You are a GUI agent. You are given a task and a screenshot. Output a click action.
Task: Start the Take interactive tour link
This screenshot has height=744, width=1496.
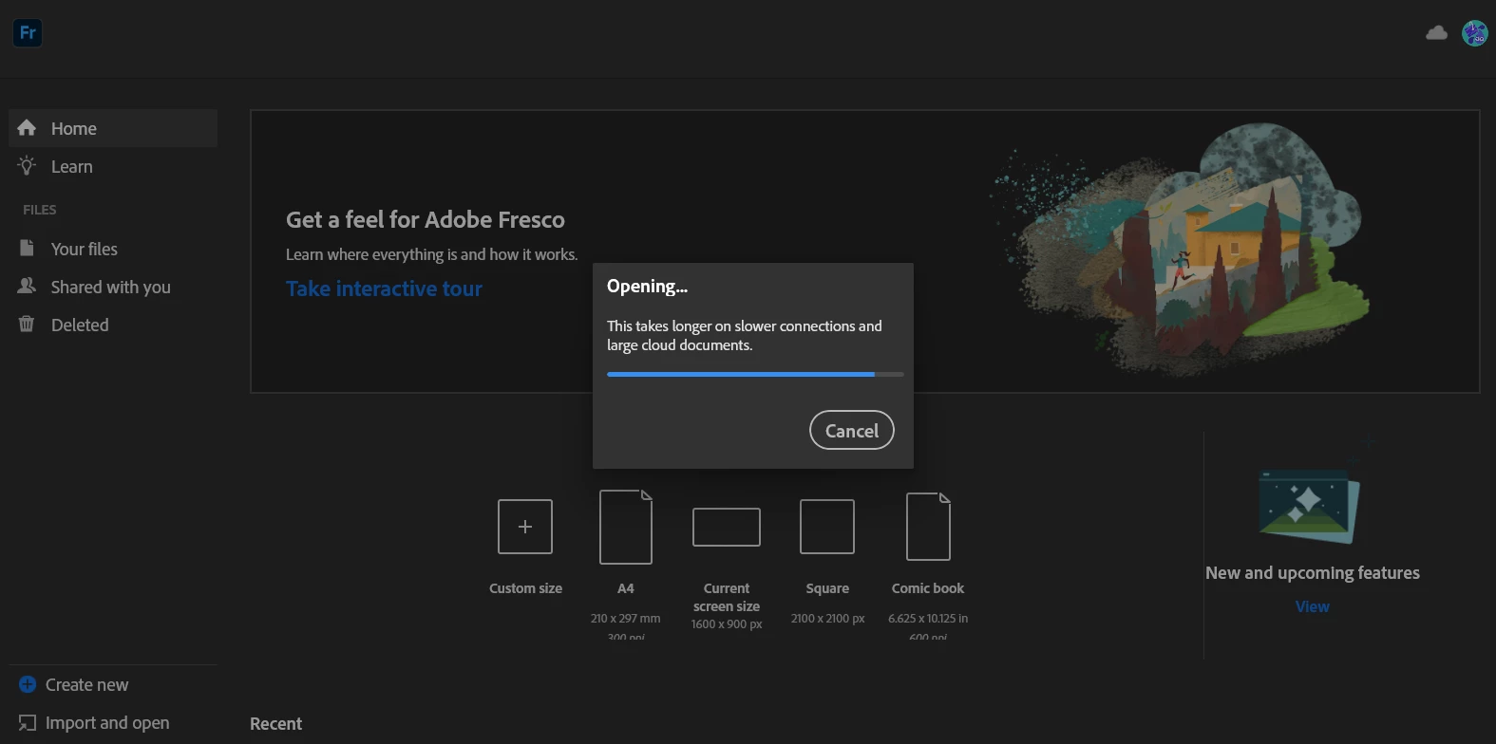(384, 288)
